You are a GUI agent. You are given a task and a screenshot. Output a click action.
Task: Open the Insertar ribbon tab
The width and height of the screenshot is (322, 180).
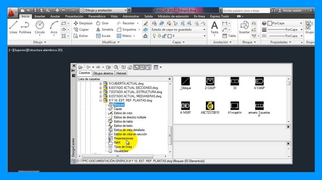(x=40, y=16)
